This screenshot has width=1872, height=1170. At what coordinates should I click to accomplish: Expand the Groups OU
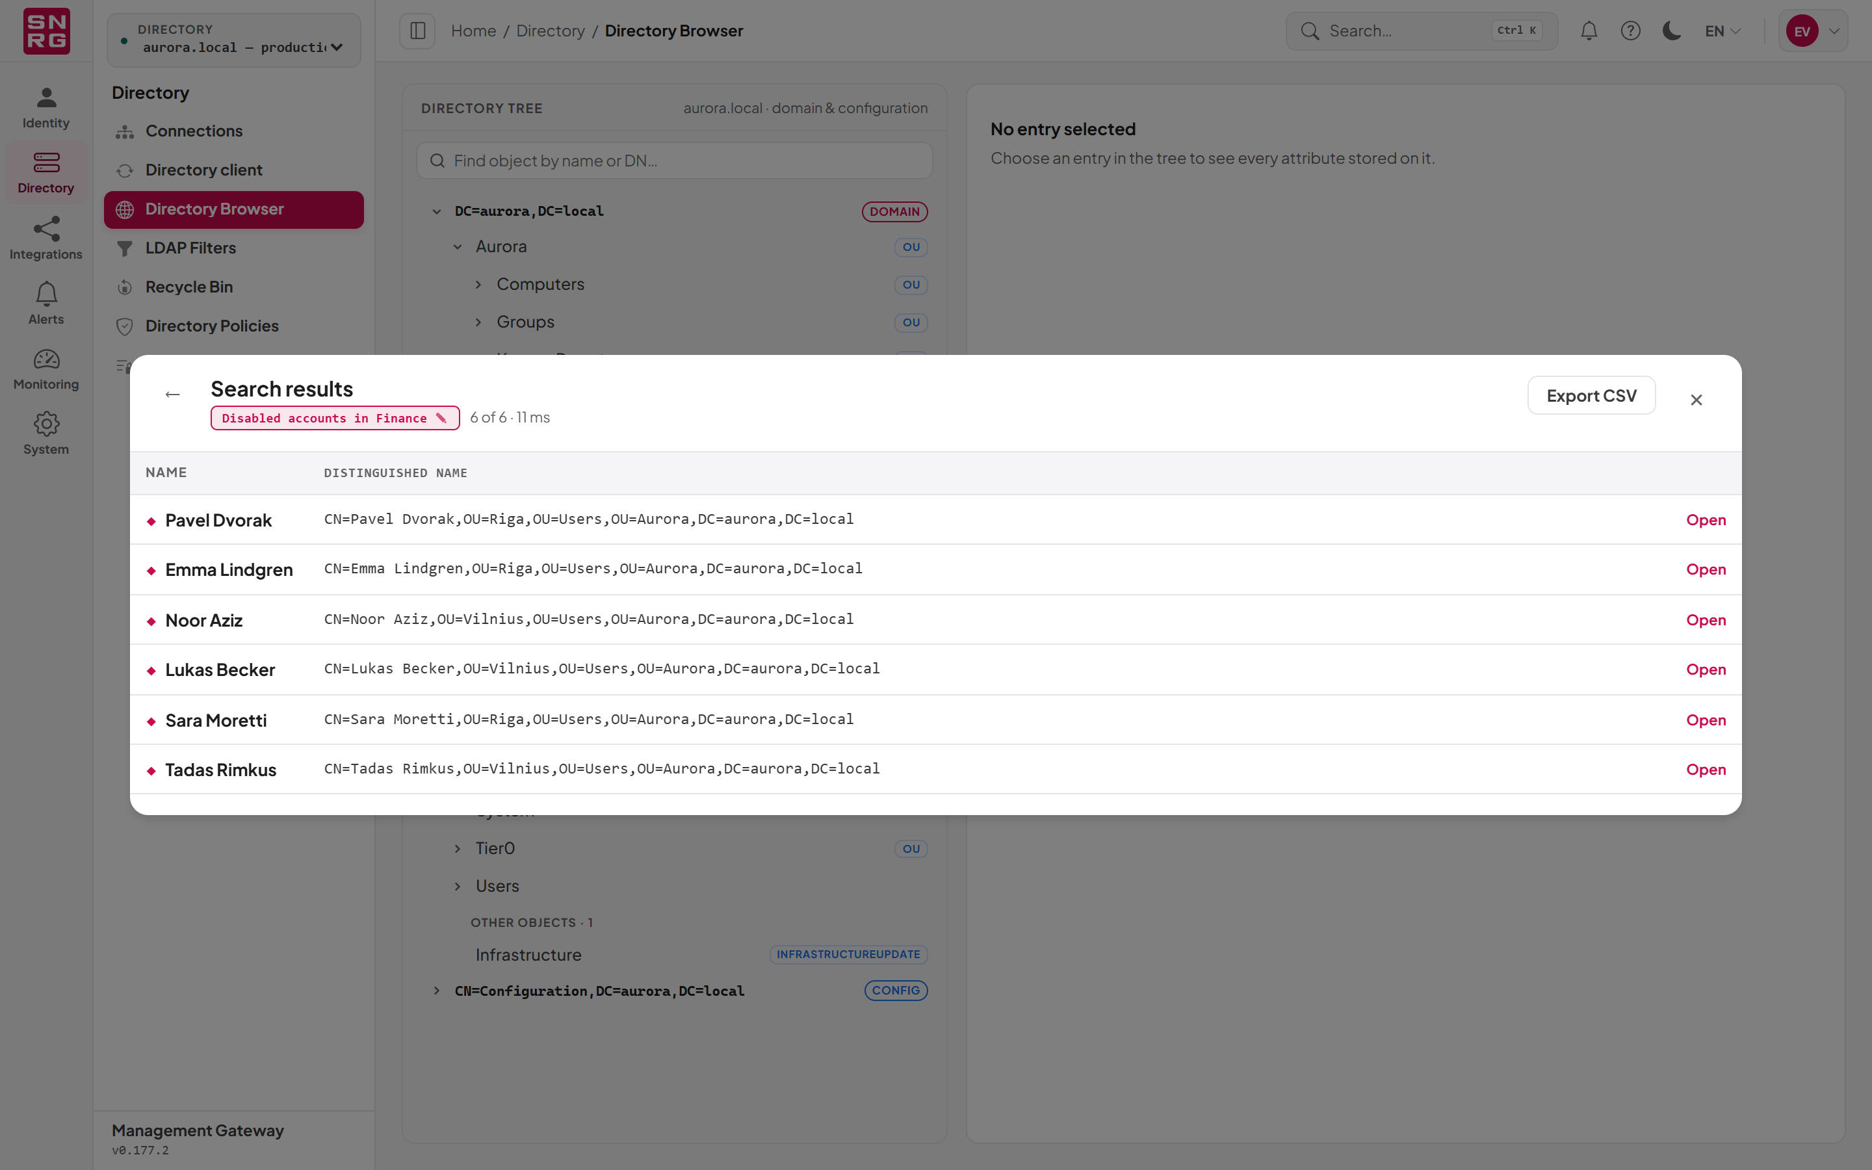(x=479, y=322)
